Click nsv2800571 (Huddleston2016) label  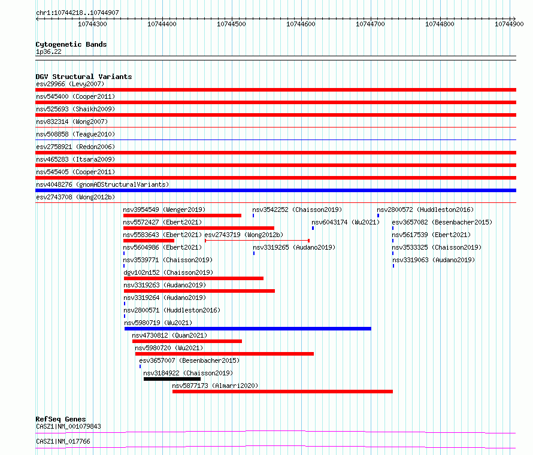172,310
